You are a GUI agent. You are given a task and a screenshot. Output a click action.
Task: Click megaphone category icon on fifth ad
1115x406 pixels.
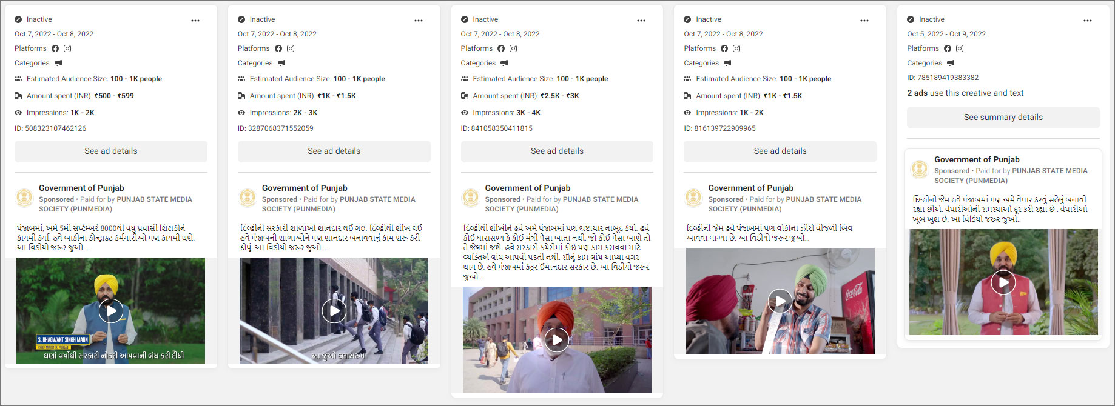click(x=951, y=63)
